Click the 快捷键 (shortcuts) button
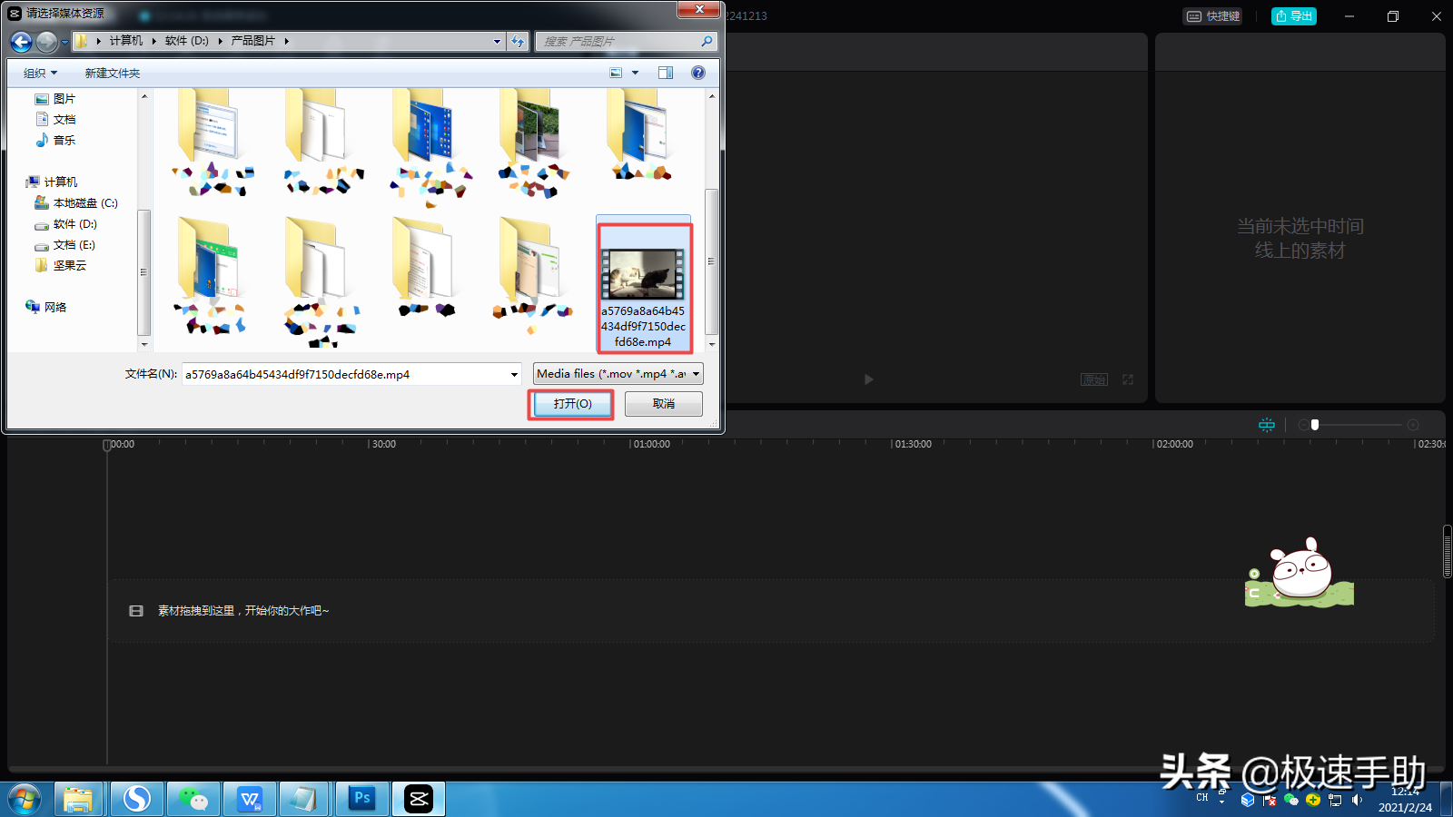 tap(1213, 16)
